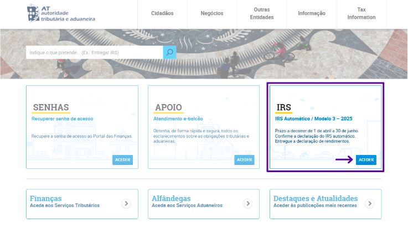Click the AT Autoridade Tributária logo
Viewport: 408px width, 233px height.
point(61,13)
